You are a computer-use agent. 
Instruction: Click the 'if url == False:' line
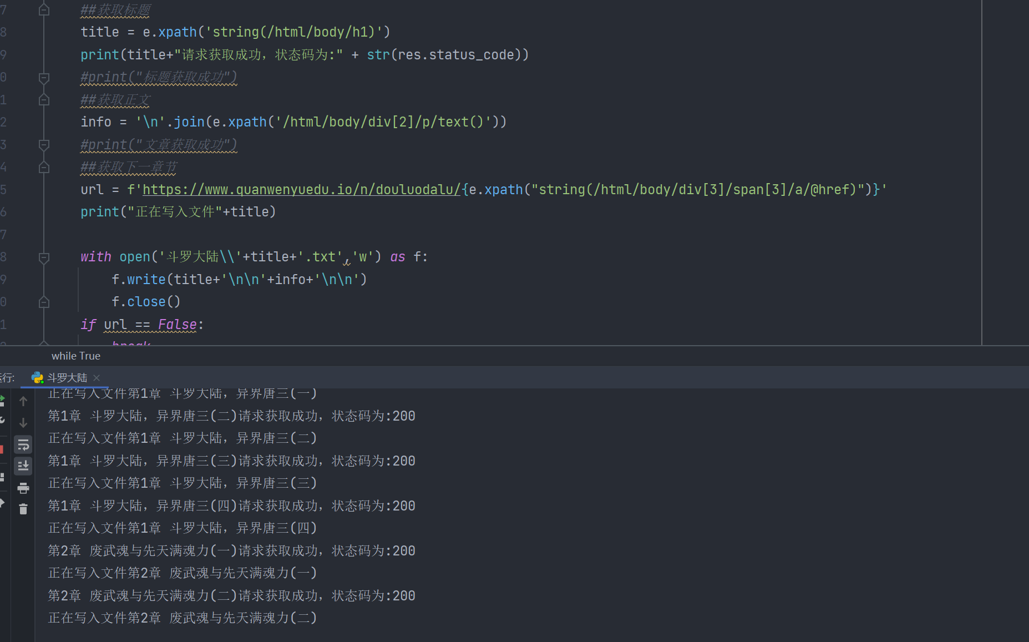(x=142, y=325)
